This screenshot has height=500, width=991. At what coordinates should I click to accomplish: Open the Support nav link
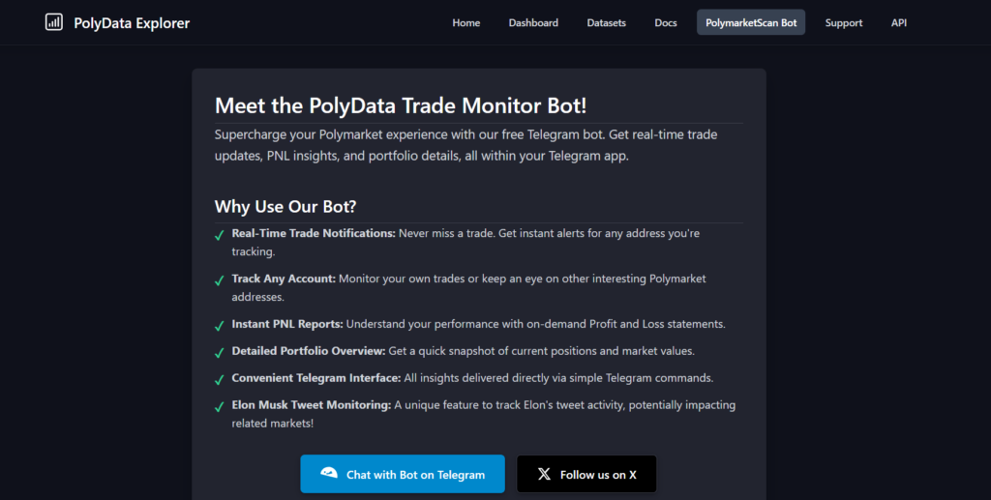tap(843, 23)
